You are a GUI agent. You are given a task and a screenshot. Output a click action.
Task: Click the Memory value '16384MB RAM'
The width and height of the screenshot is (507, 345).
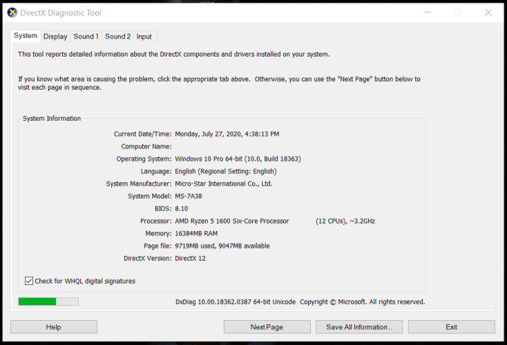(196, 233)
